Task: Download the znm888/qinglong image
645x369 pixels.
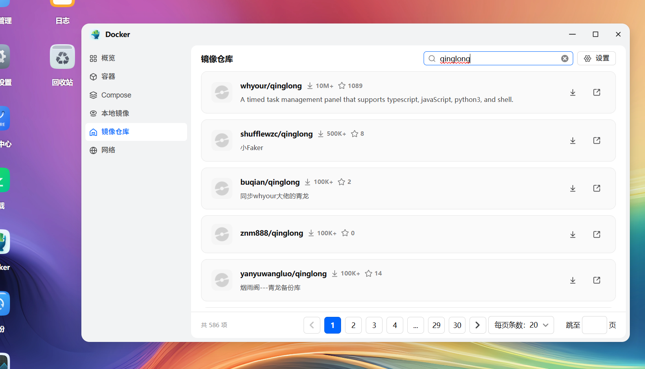Action: point(572,234)
